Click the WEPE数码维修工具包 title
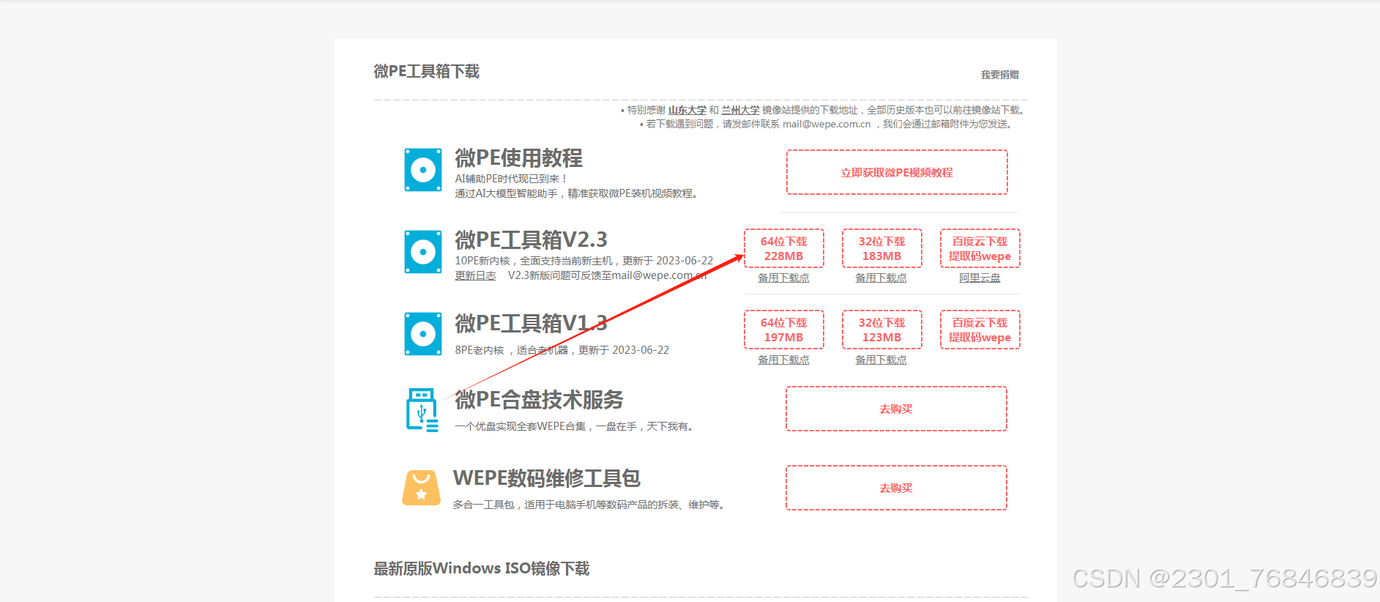The image size is (1380, 602). (547, 478)
